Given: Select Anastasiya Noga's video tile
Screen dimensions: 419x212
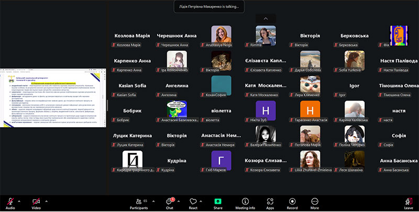Looking at the screenshot, I should (x=221, y=36).
